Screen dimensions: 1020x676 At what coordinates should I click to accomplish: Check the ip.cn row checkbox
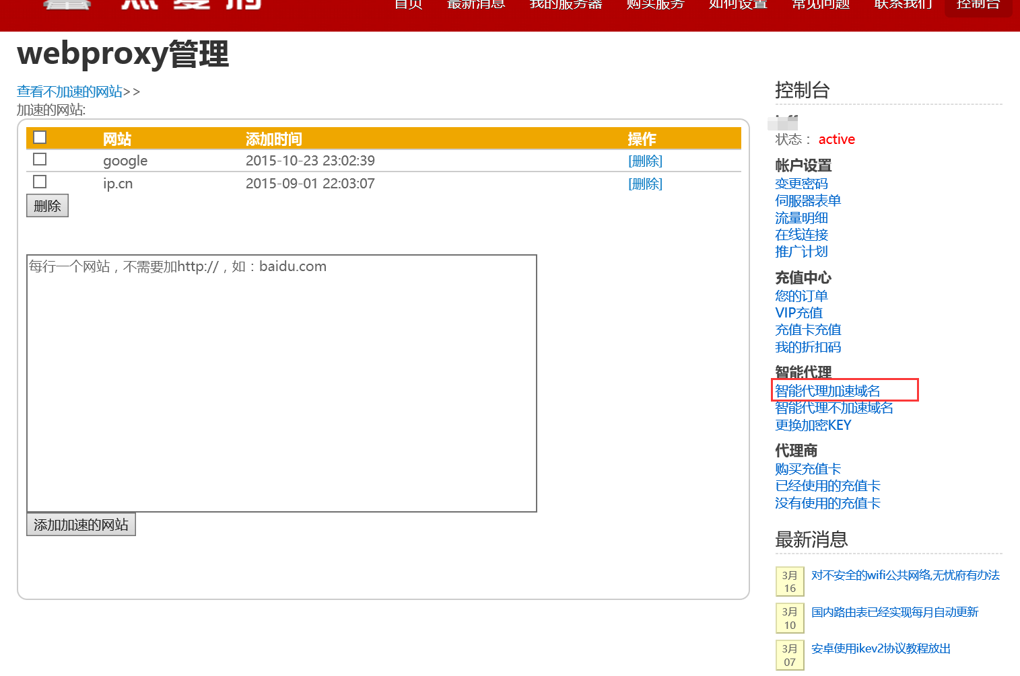click(x=40, y=182)
